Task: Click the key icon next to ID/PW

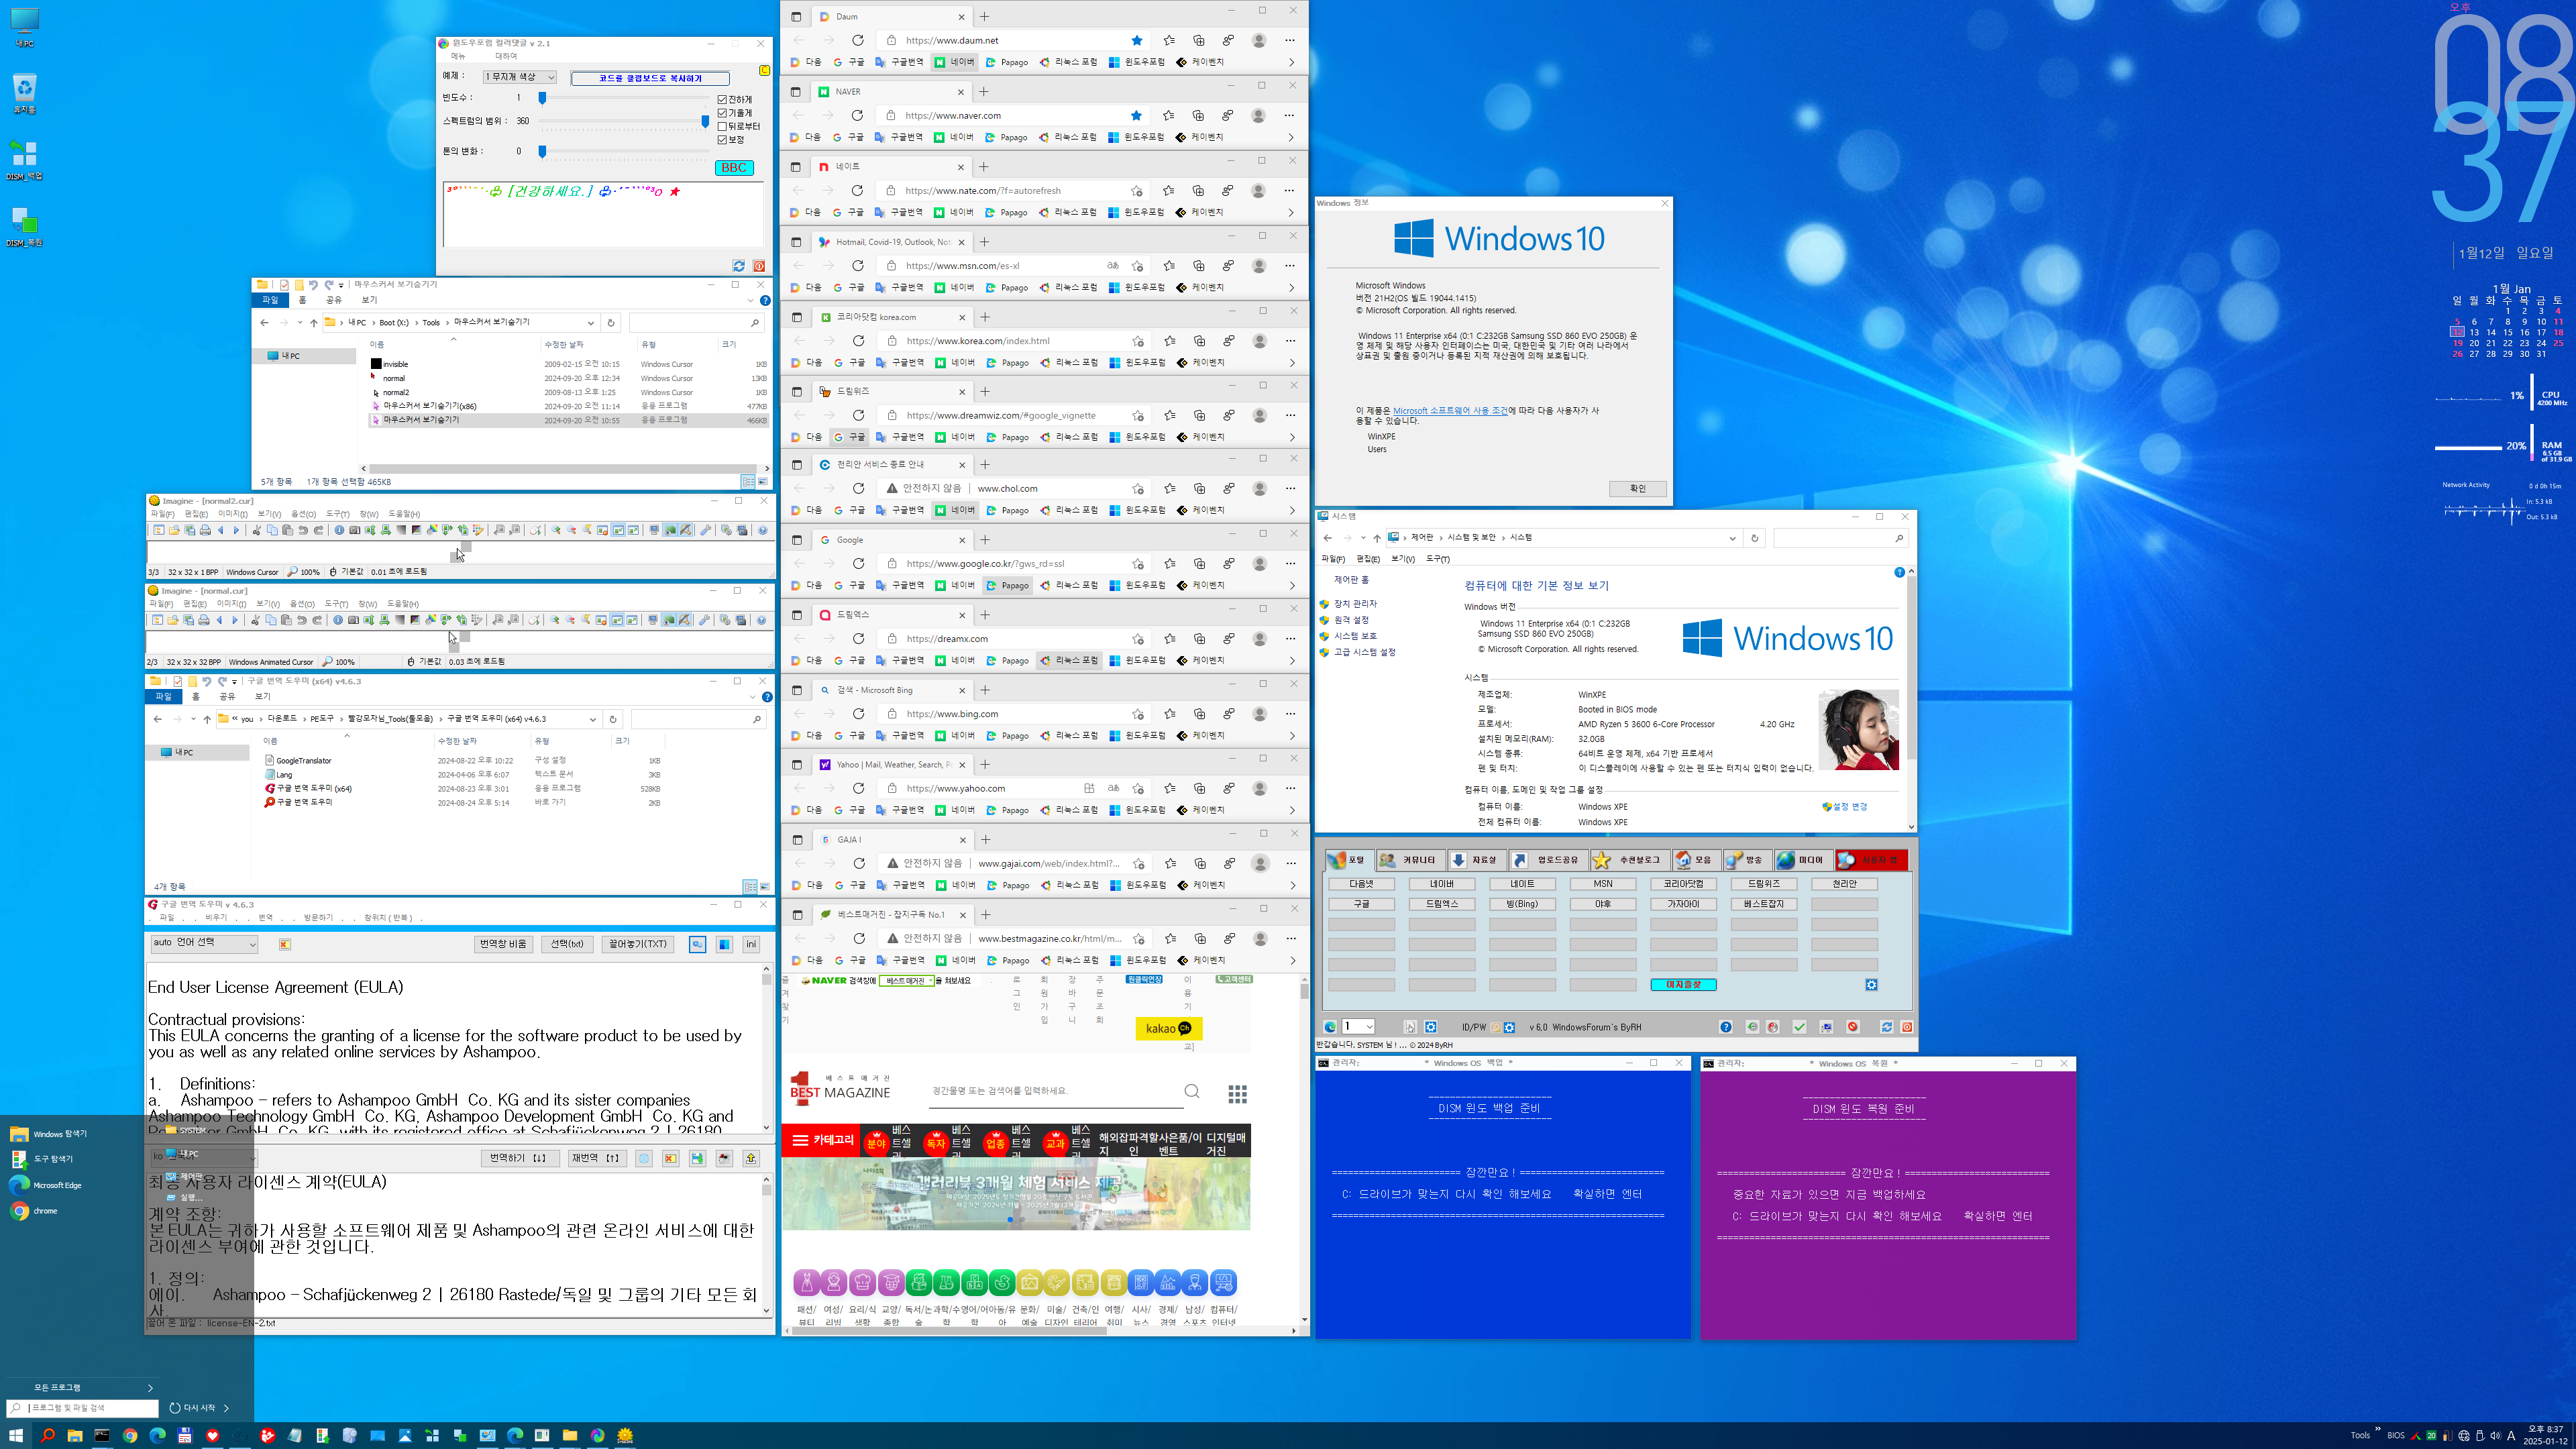Action: pyautogui.click(x=1497, y=1027)
